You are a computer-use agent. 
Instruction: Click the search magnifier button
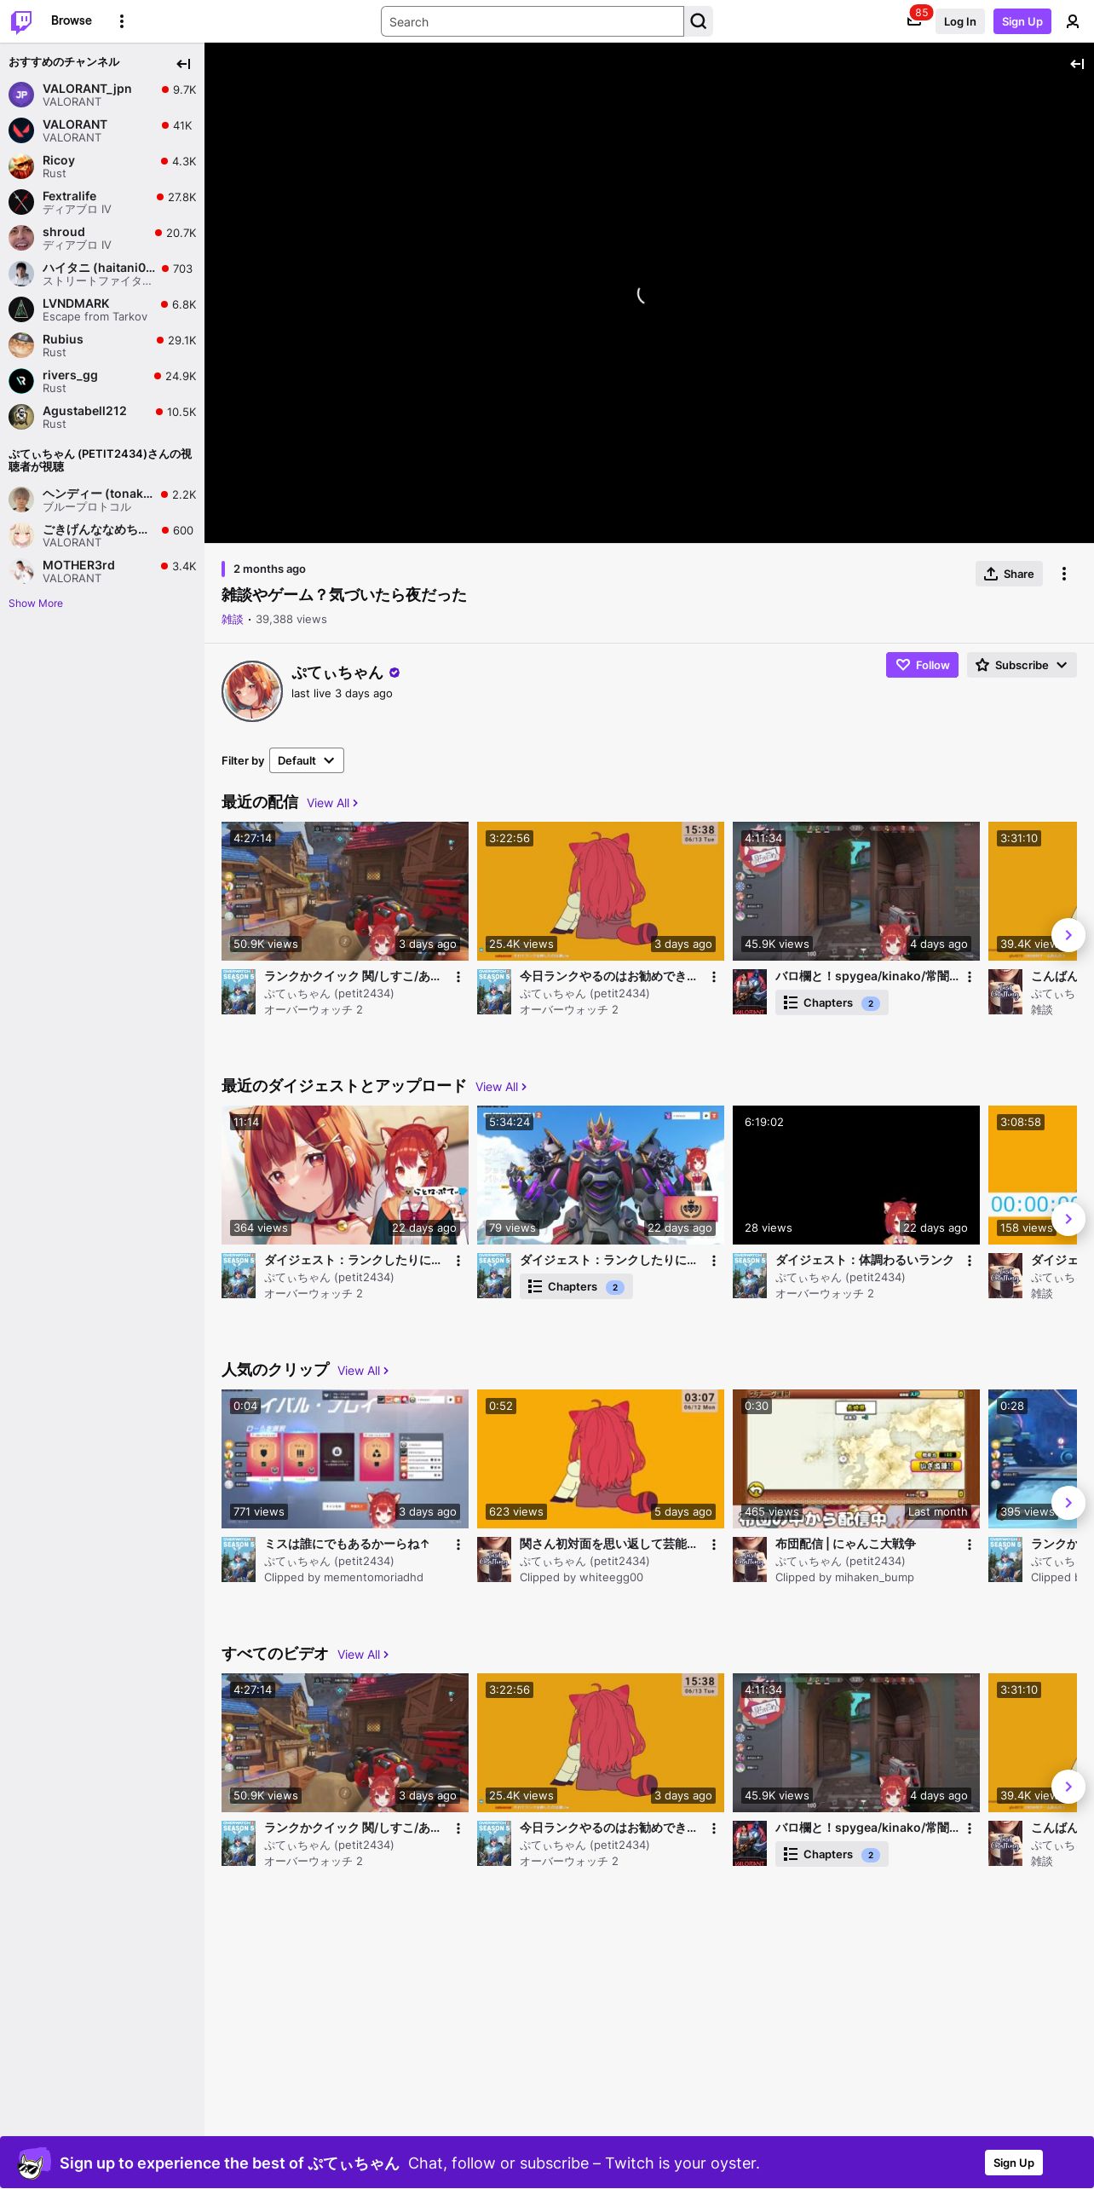(x=699, y=21)
